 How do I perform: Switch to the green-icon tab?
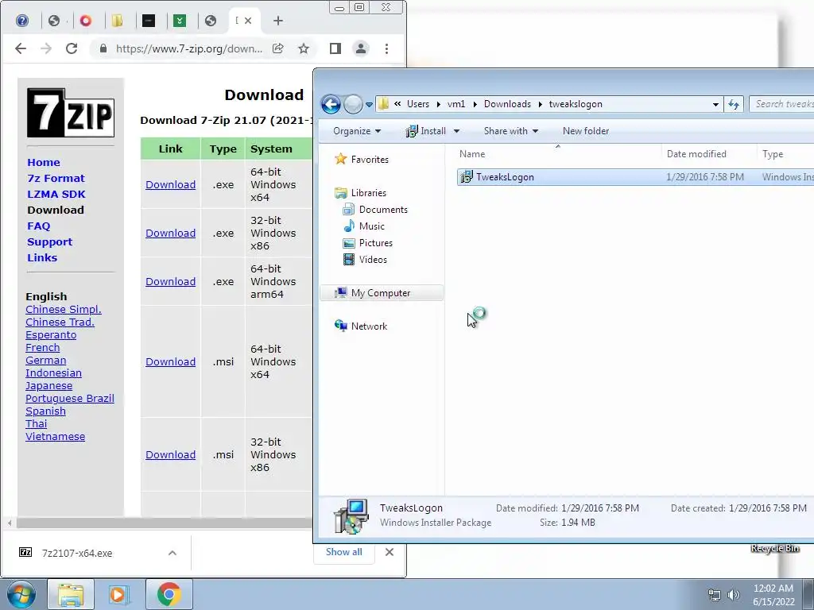(180, 21)
